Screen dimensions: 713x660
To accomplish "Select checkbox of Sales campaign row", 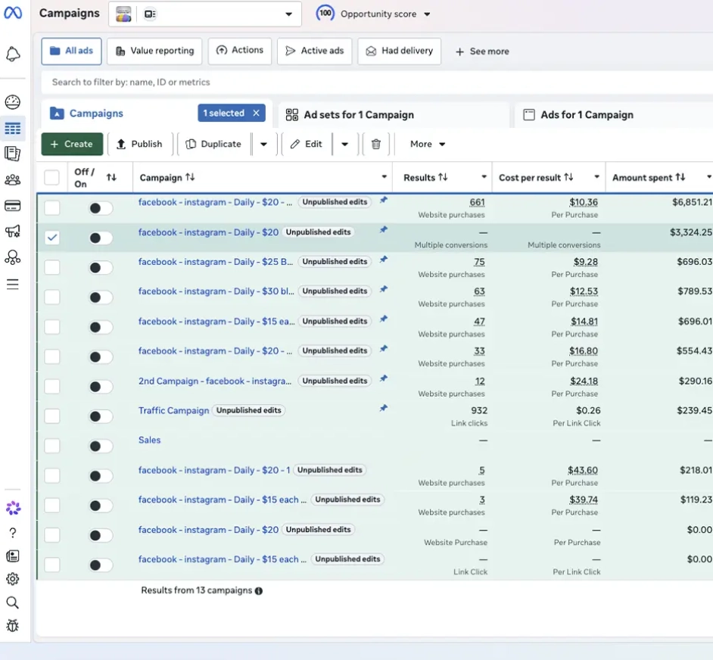I will (x=52, y=446).
